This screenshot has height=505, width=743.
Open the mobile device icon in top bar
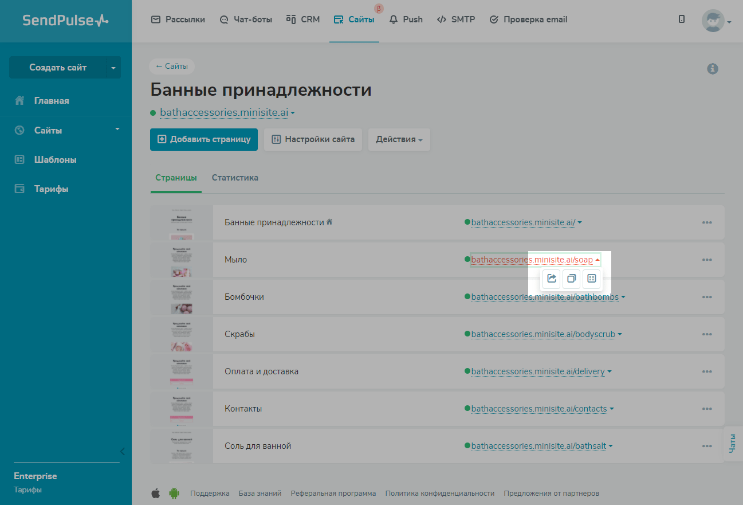[x=682, y=19]
